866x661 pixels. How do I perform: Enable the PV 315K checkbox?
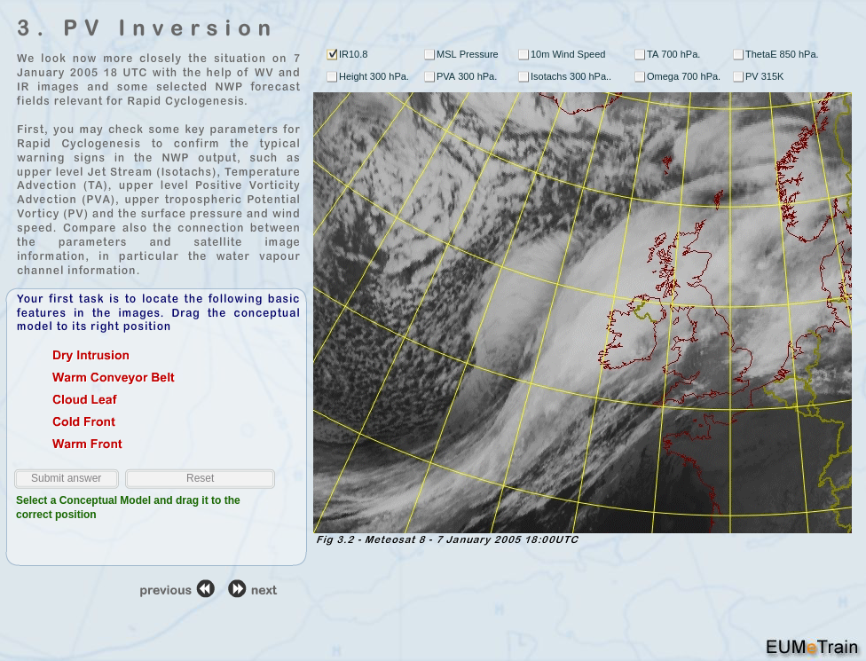[738, 77]
